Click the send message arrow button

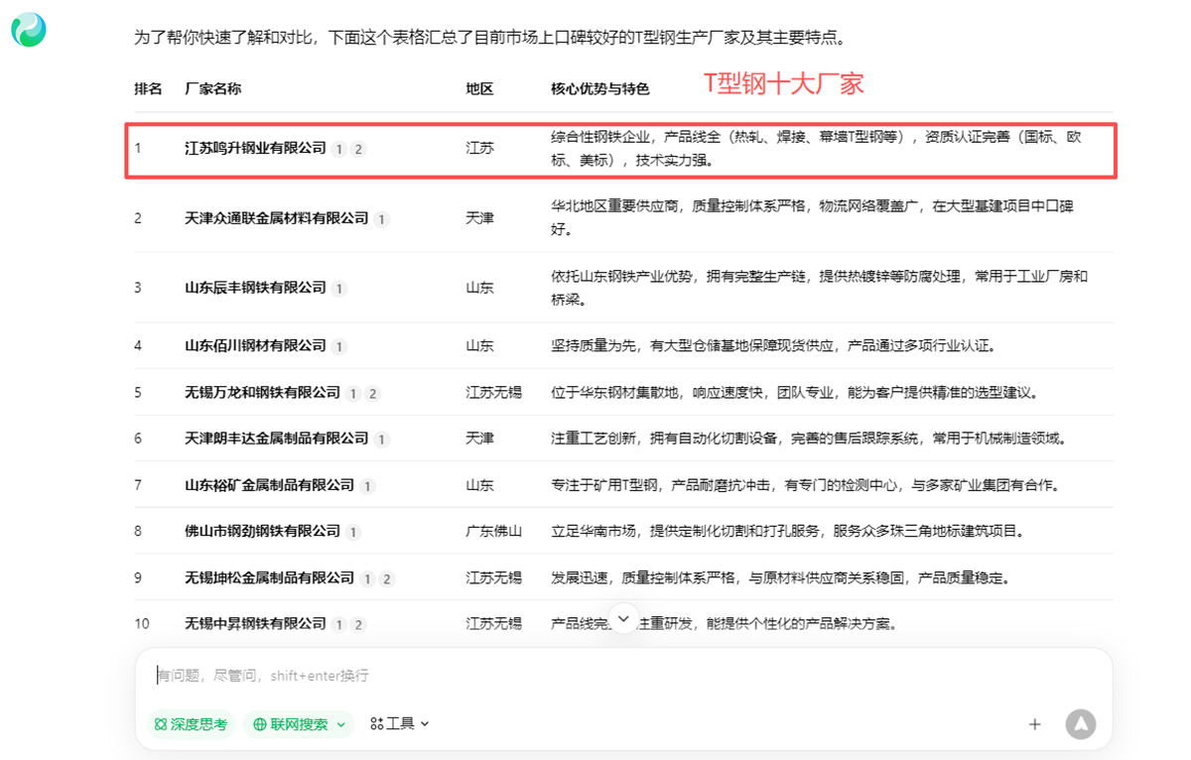coord(1080,724)
